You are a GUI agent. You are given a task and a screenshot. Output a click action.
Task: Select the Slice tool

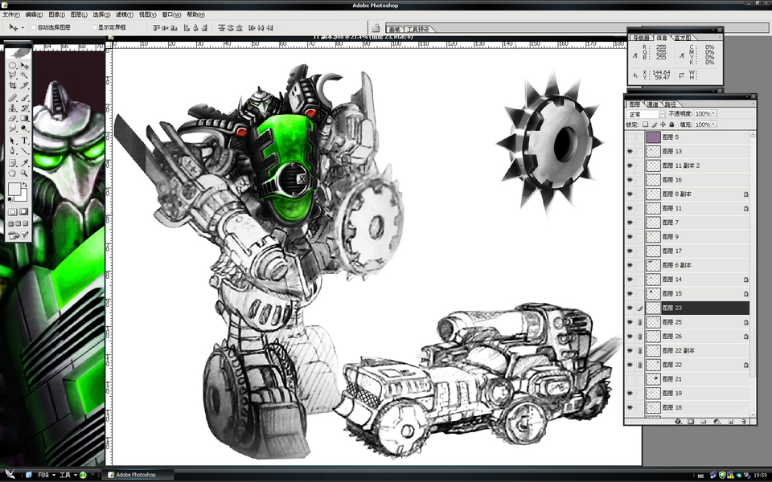click(24, 85)
